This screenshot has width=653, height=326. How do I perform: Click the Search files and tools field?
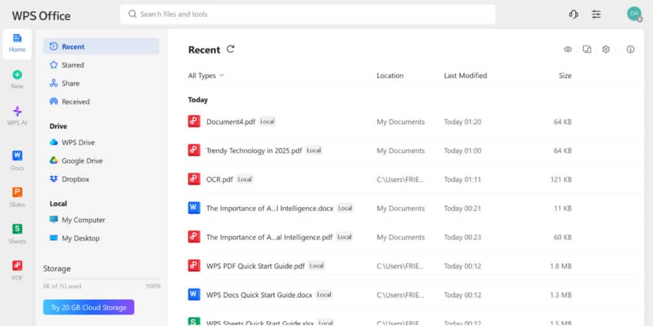(308, 14)
